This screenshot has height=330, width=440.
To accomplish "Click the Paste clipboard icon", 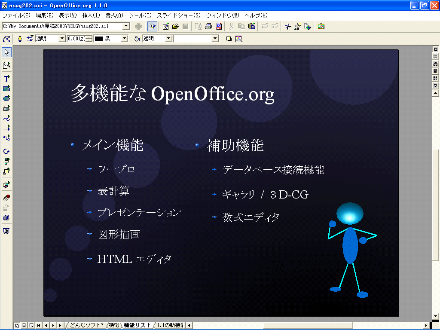I will (x=251, y=26).
